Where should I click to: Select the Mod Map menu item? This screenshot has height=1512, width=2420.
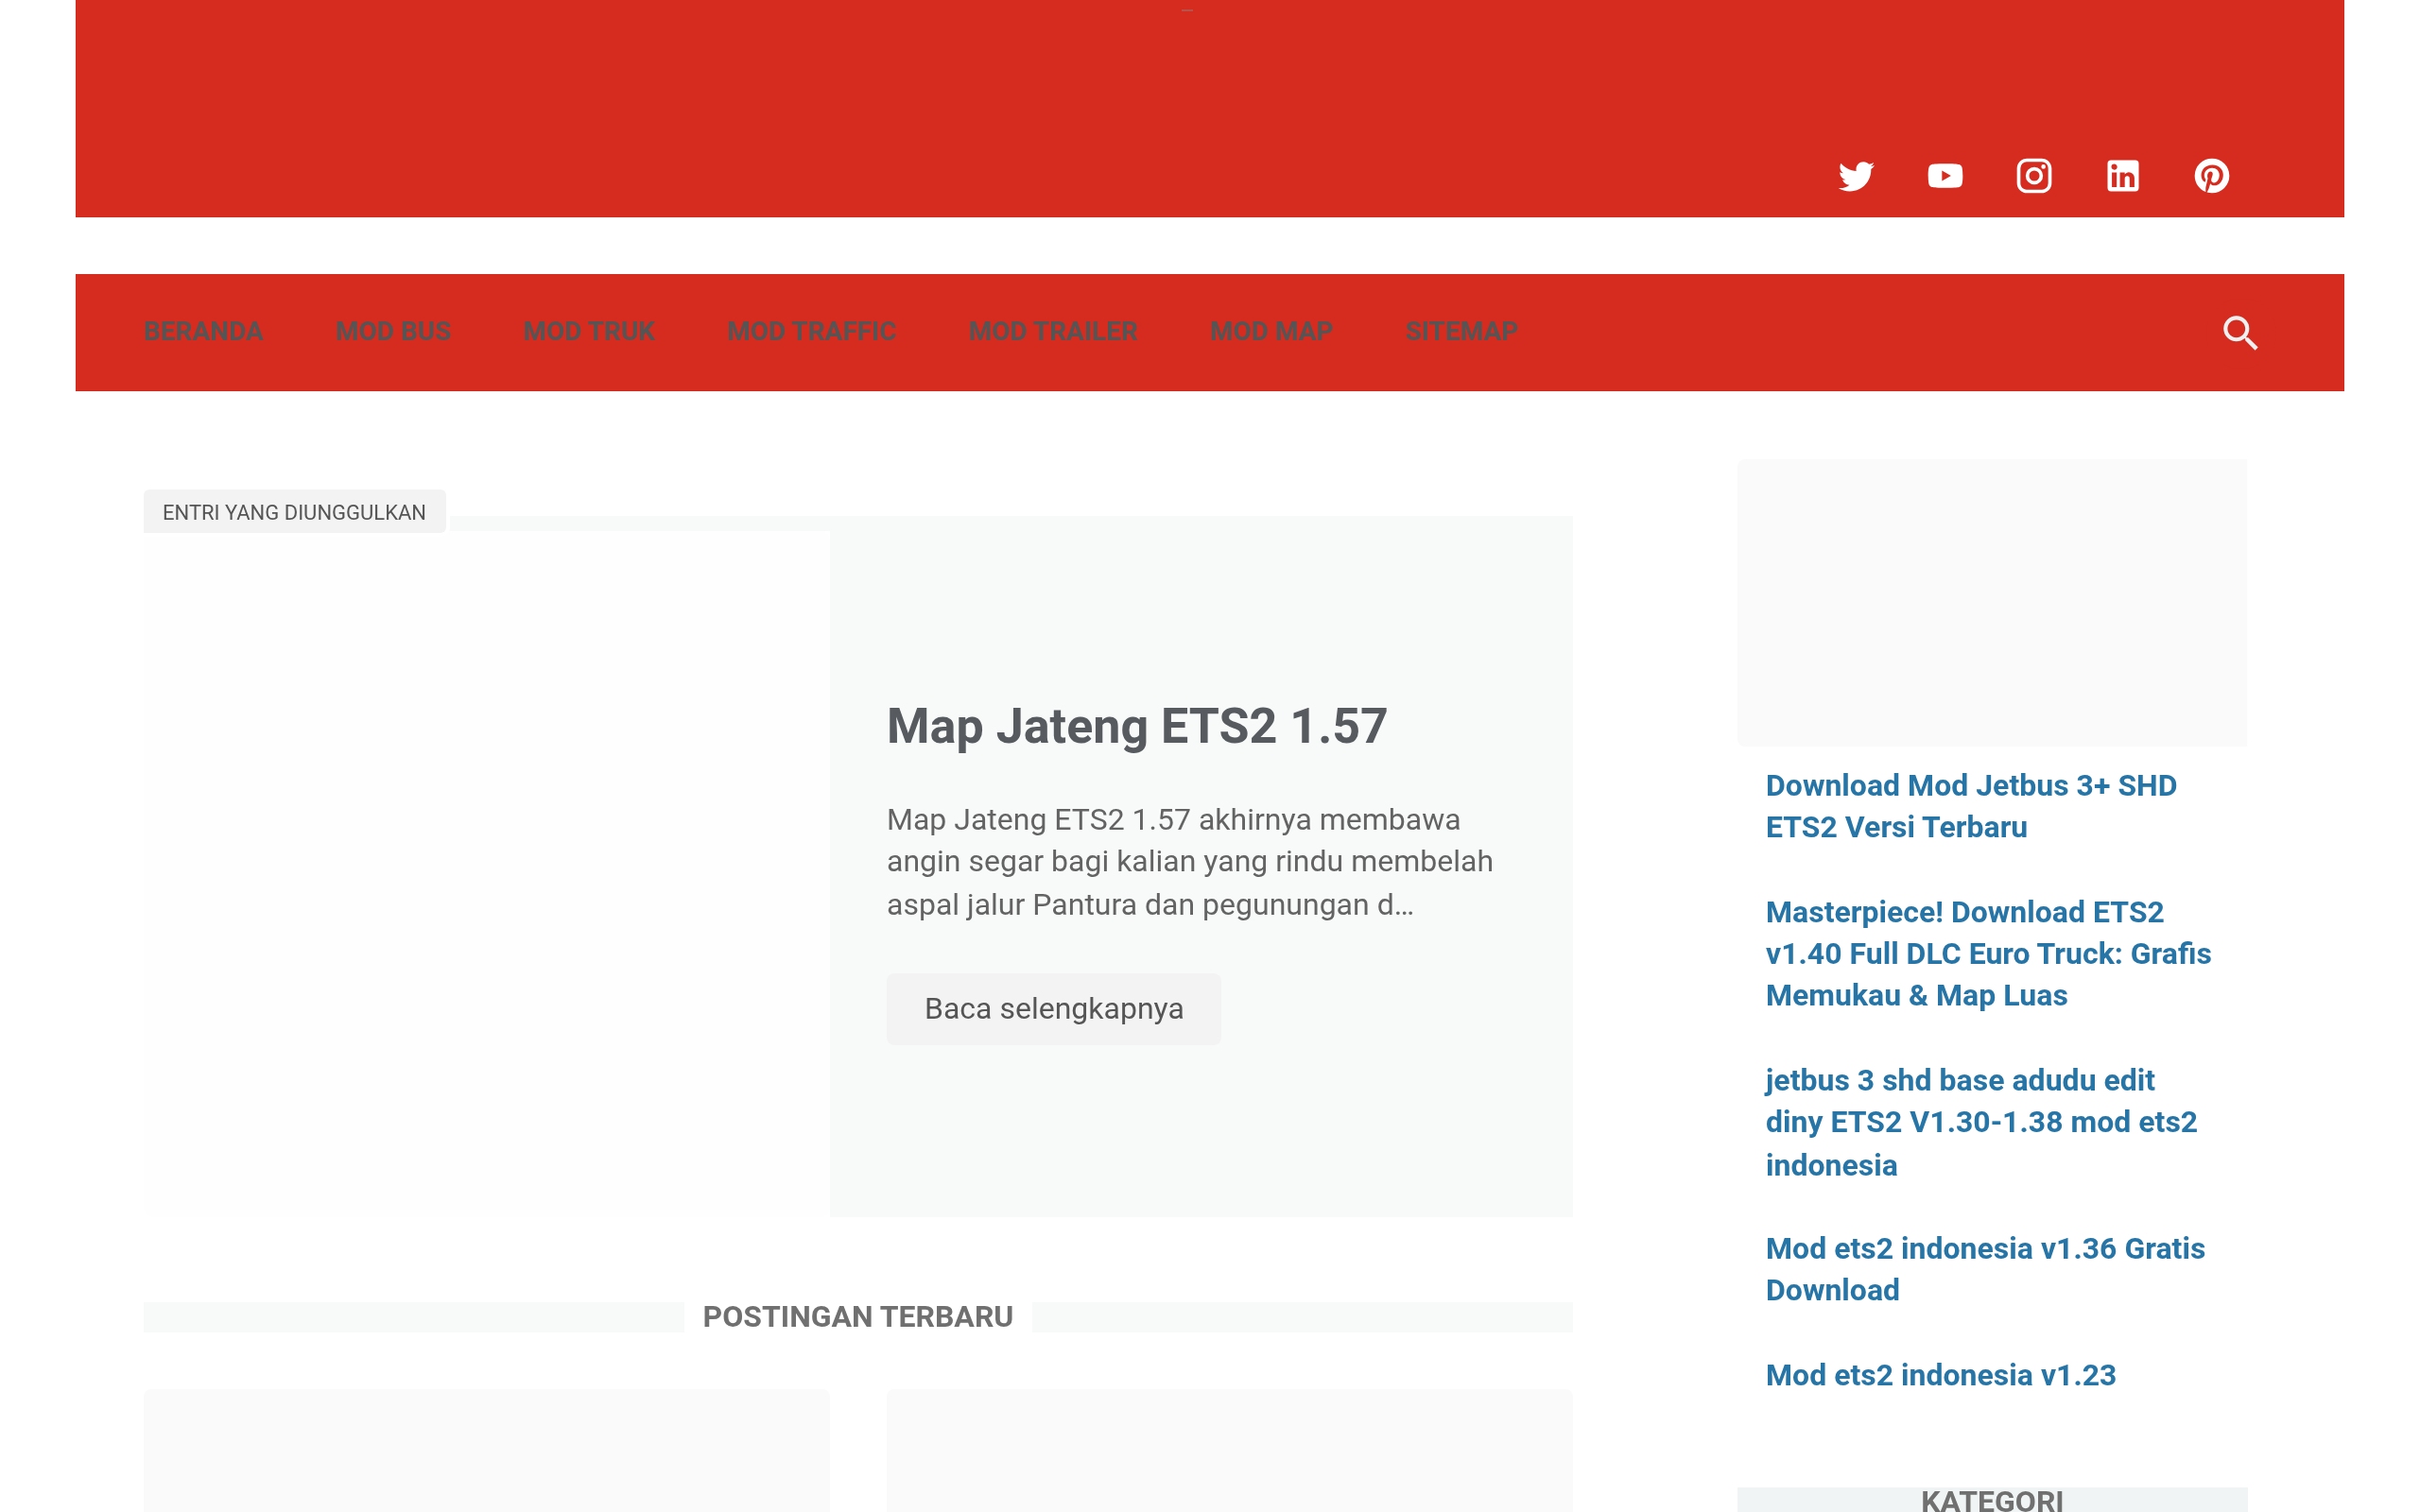[1270, 331]
